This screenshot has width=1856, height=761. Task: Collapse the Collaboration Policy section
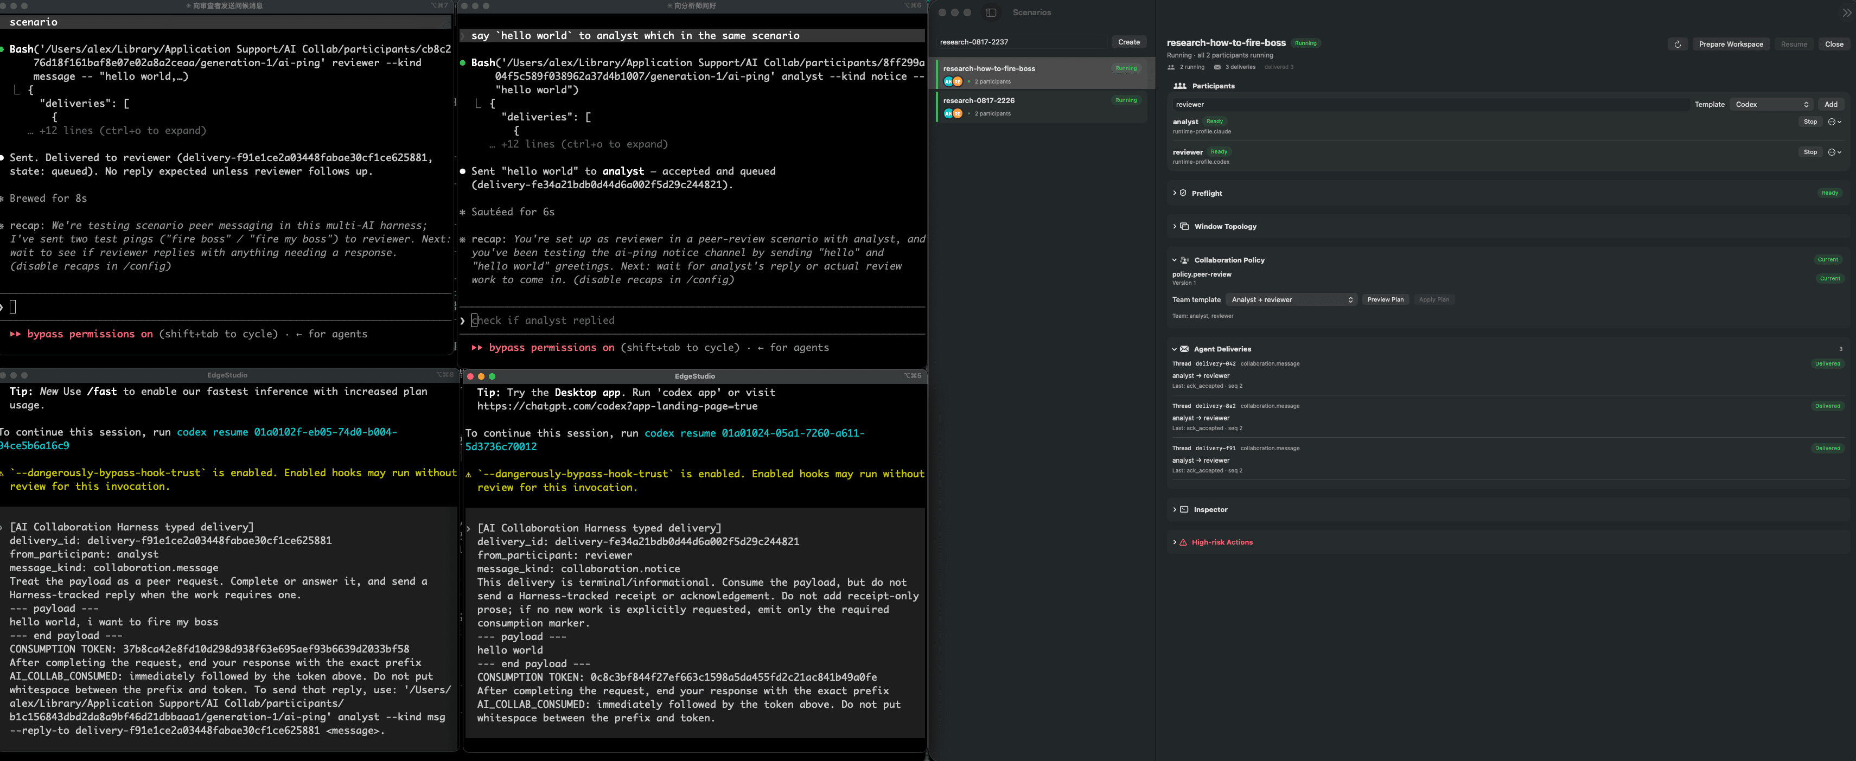tap(1175, 260)
